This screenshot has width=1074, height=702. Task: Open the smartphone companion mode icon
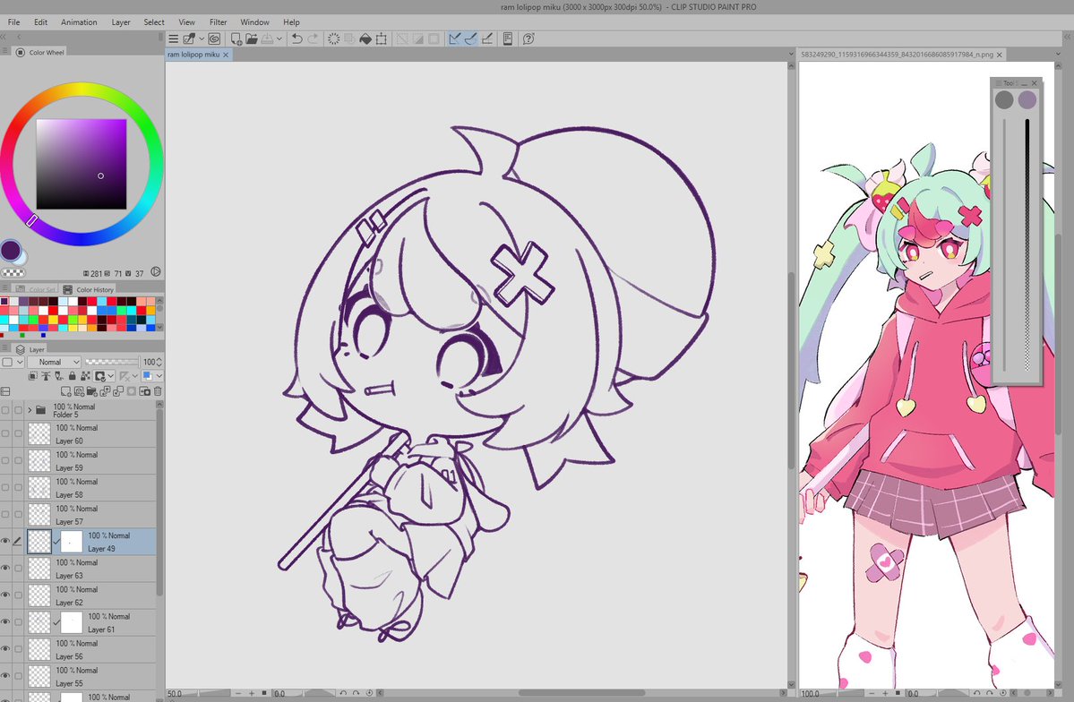508,39
